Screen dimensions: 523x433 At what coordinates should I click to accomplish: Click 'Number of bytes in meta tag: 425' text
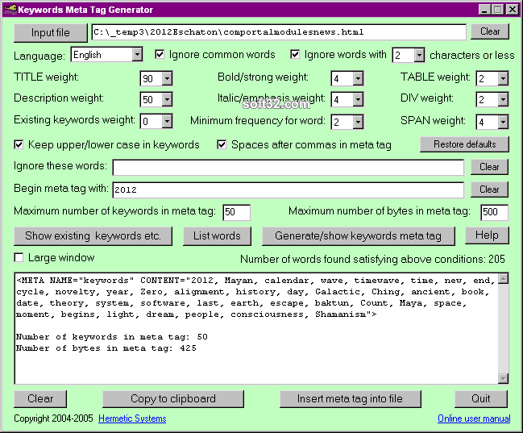106,348
